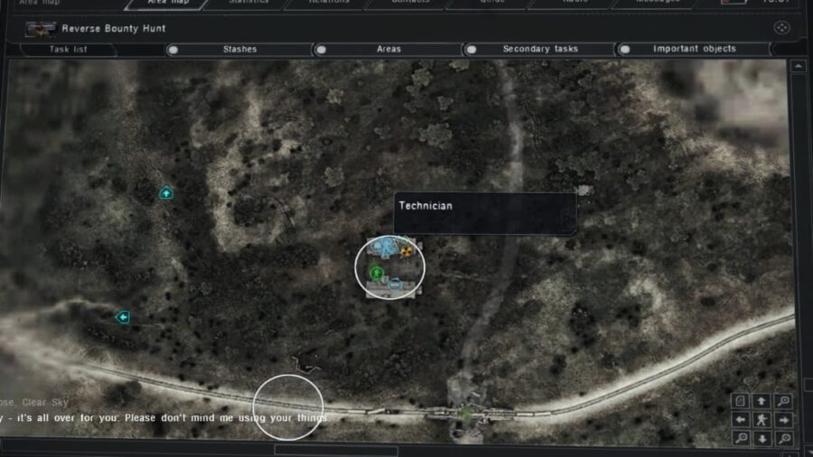
Task: Pan the map down with the down arrow button
Action: pos(762,439)
